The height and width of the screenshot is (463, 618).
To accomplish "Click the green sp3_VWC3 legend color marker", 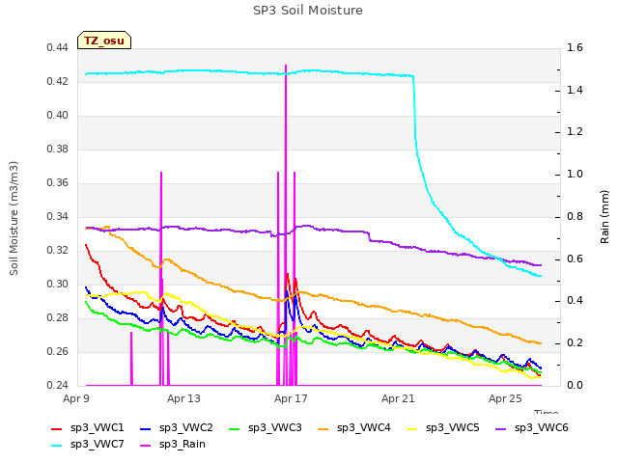I will coord(235,428).
